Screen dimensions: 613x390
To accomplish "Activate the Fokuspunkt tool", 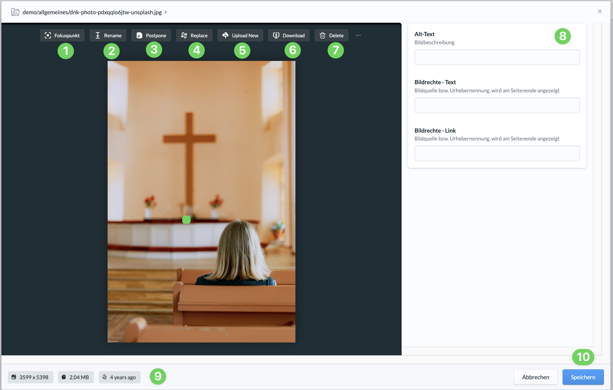I will 62,35.
